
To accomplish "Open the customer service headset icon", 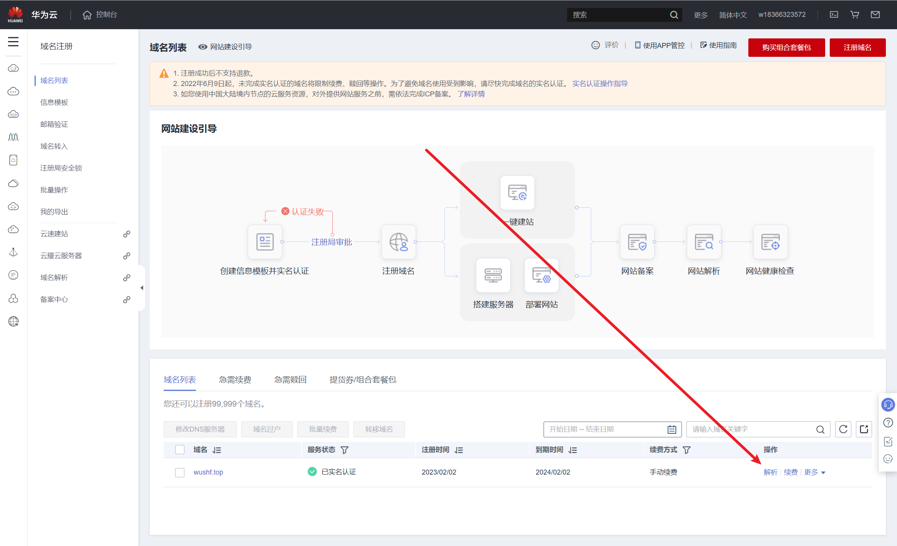I will click(x=888, y=405).
